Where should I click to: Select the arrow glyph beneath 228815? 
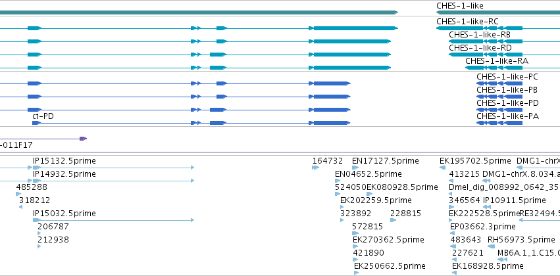(394, 220)
